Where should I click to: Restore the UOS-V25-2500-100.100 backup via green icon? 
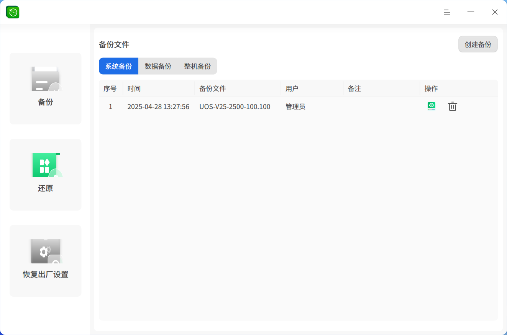point(432,106)
